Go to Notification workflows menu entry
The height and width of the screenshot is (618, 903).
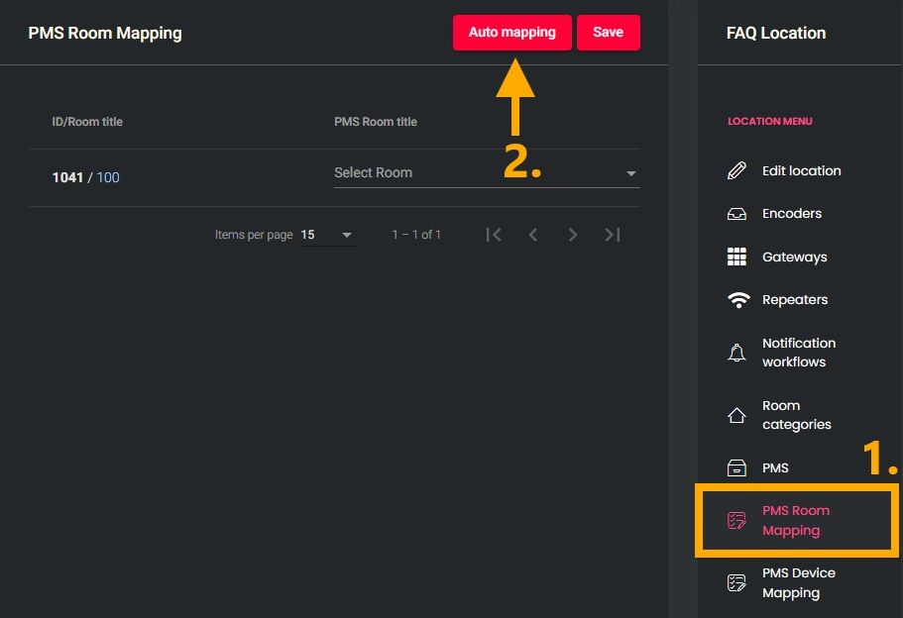coord(798,353)
